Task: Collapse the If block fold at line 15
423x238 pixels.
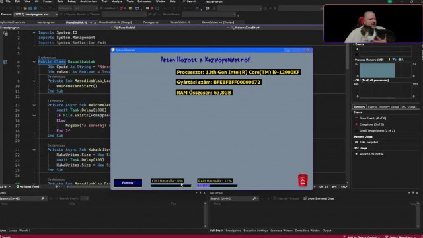Action: [x=34, y=116]
